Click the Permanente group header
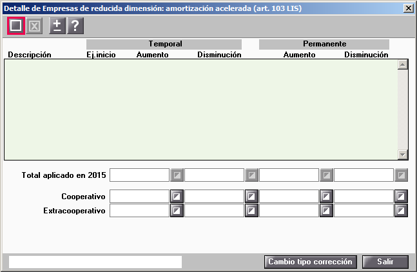 (324, 44)
